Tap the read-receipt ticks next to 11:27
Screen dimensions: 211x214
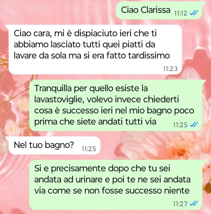click(194, 204)
